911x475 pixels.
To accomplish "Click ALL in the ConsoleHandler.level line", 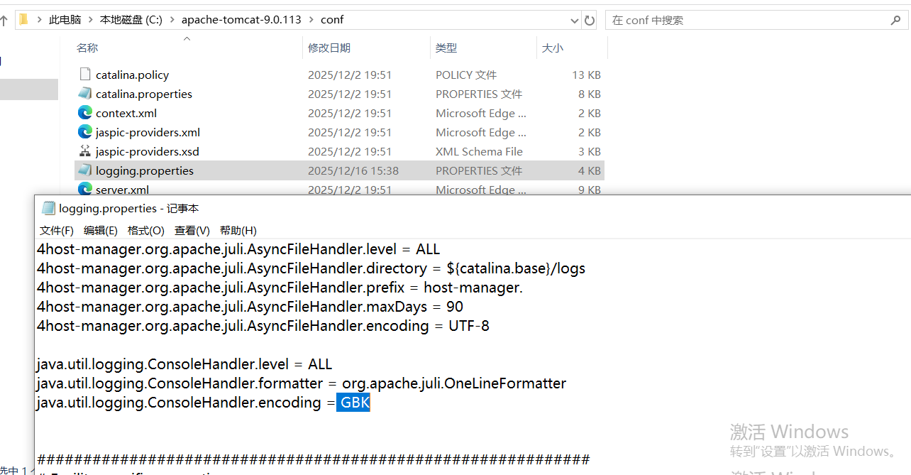I will click(320, 364).
